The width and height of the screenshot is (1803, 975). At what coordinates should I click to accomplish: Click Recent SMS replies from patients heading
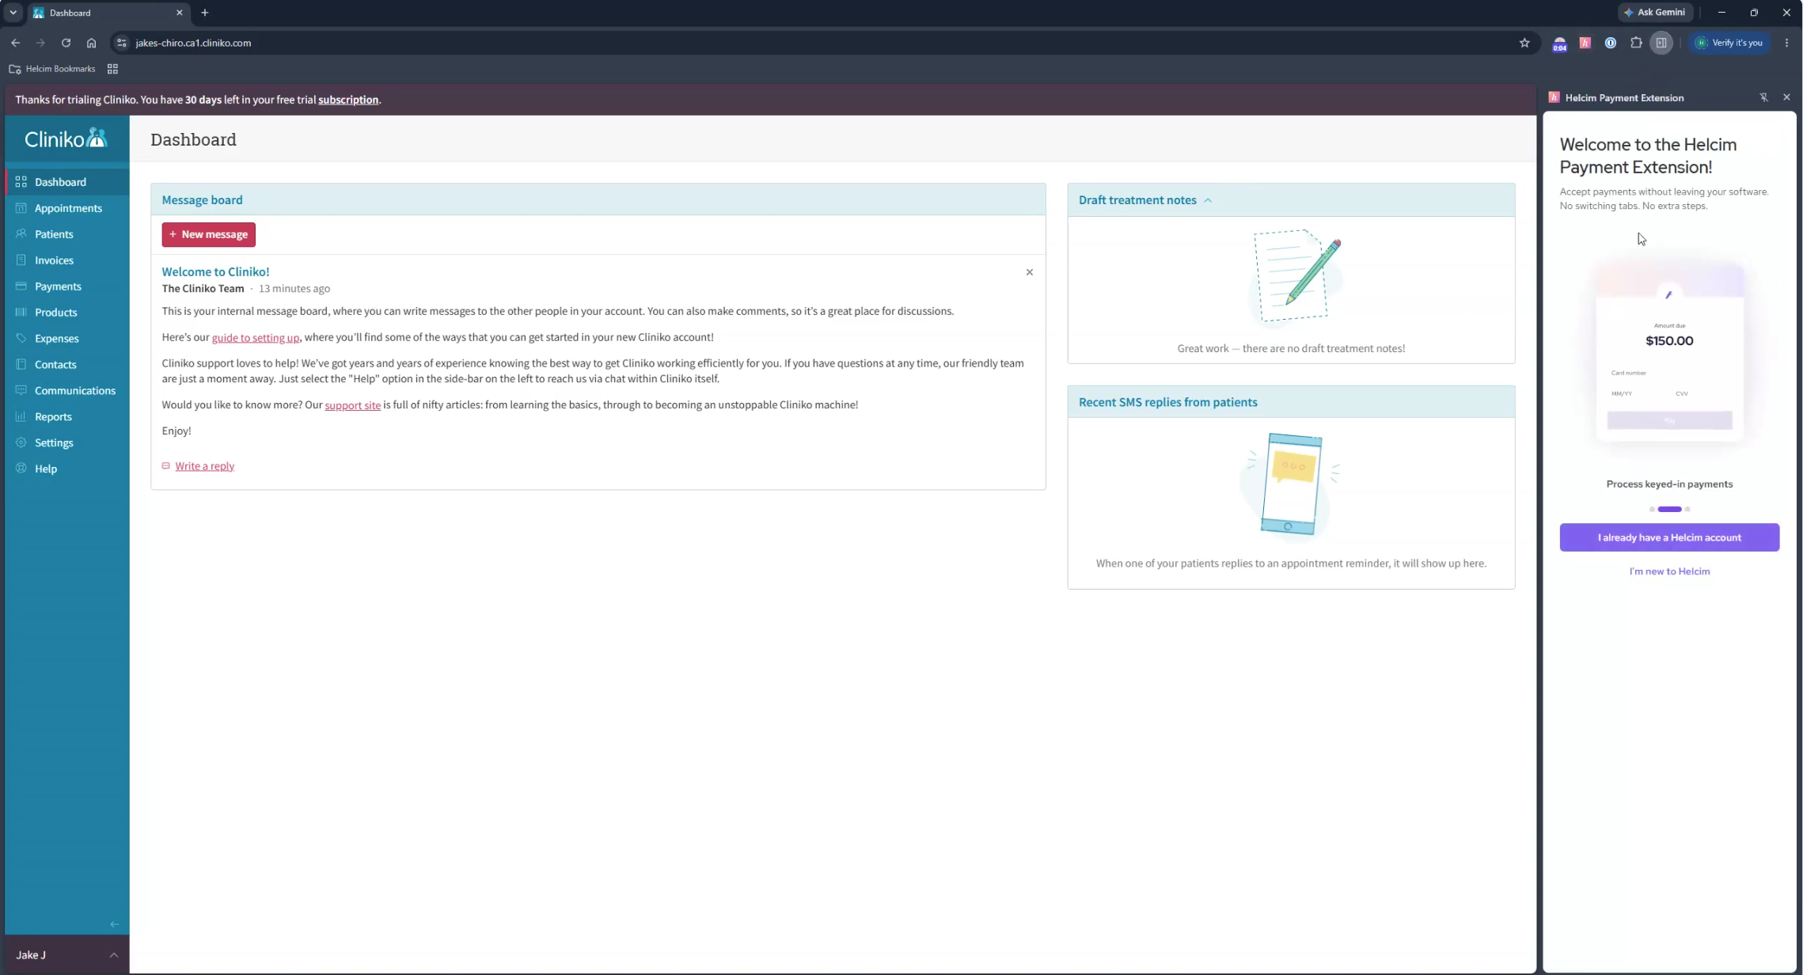(1167, 402)
